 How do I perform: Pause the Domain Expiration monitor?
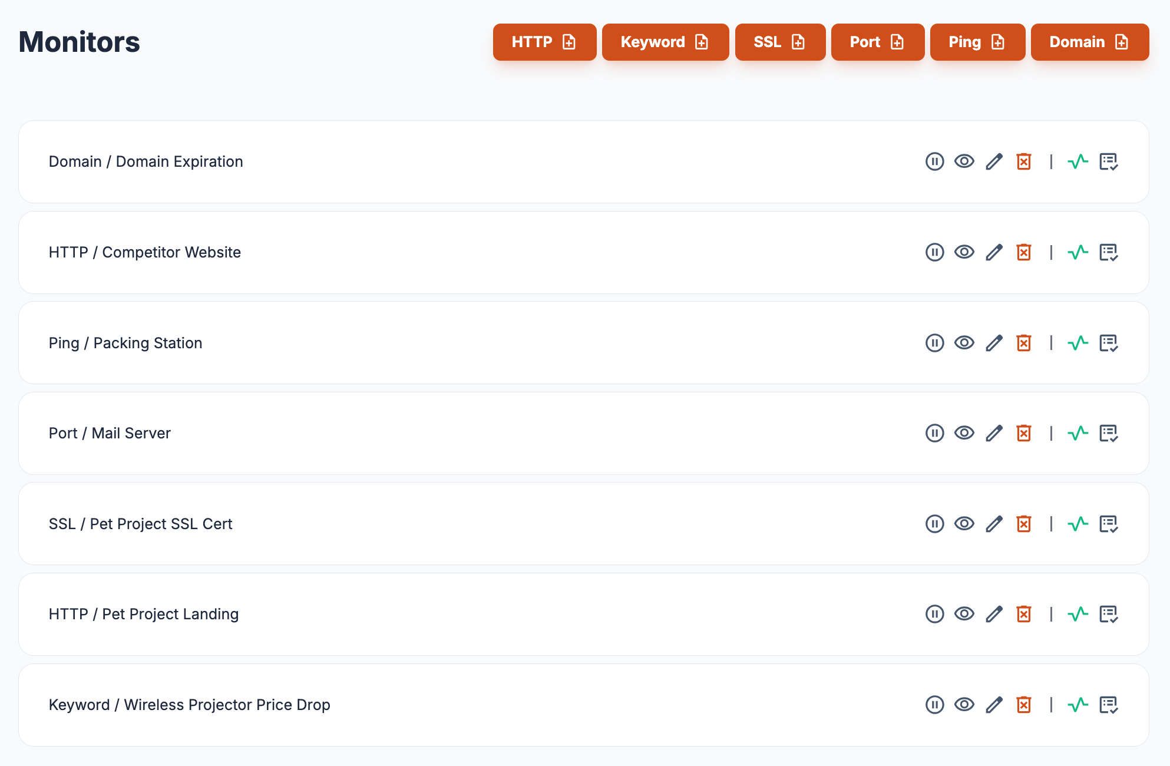pos(934,161)
